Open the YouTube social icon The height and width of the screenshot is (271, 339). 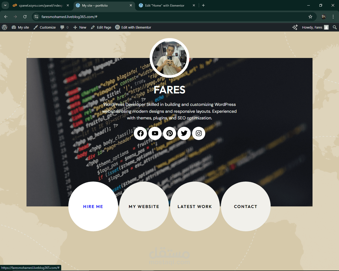click(155, 133)
